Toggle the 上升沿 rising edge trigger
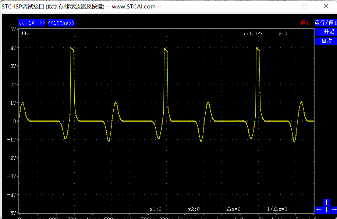Screen dimensions: 337x219 point(326,32)
